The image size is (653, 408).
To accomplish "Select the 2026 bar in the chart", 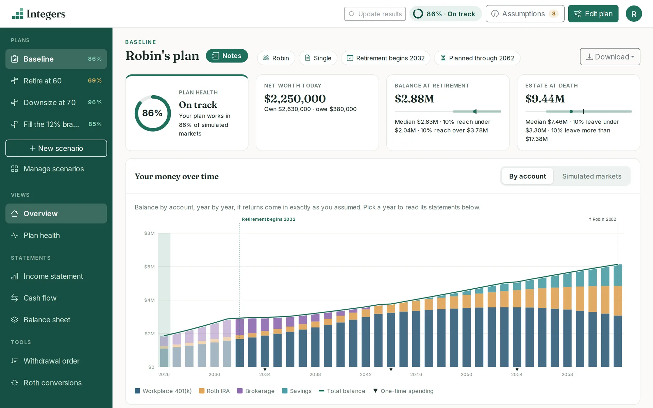I will pyautogui.click(x=164, y=351).
